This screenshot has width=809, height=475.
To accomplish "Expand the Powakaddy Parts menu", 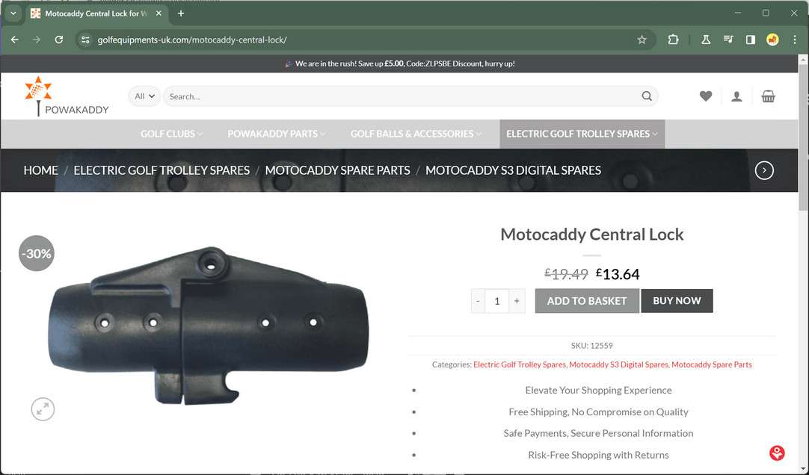I will (277, 134).
